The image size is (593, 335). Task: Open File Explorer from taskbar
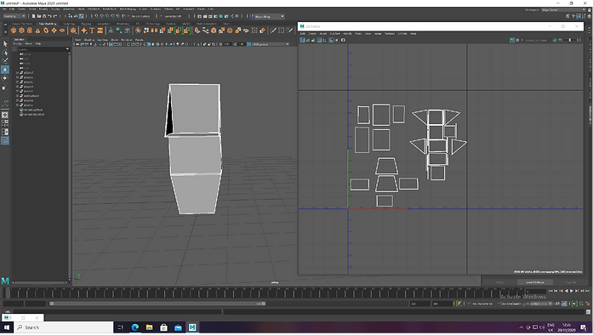(x=150, y=327)
